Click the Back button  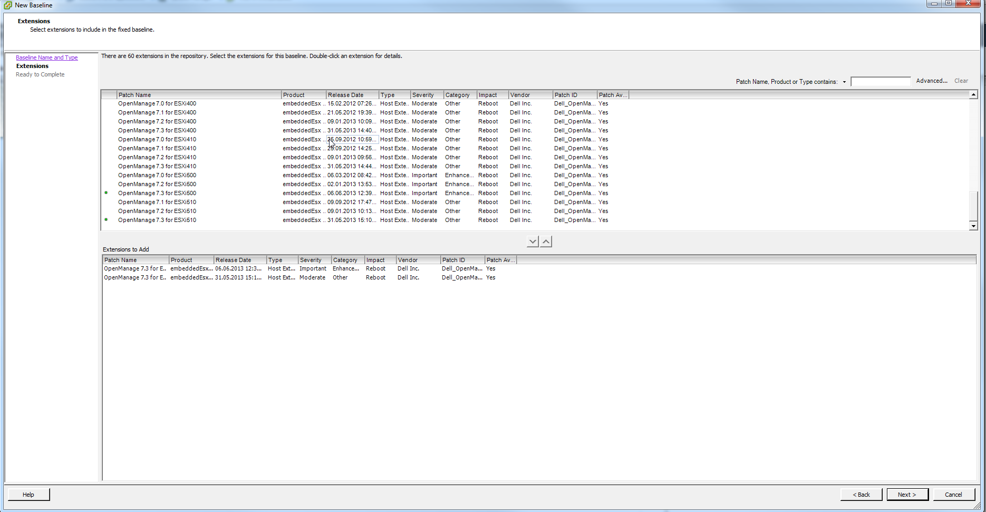coord(861,495)
